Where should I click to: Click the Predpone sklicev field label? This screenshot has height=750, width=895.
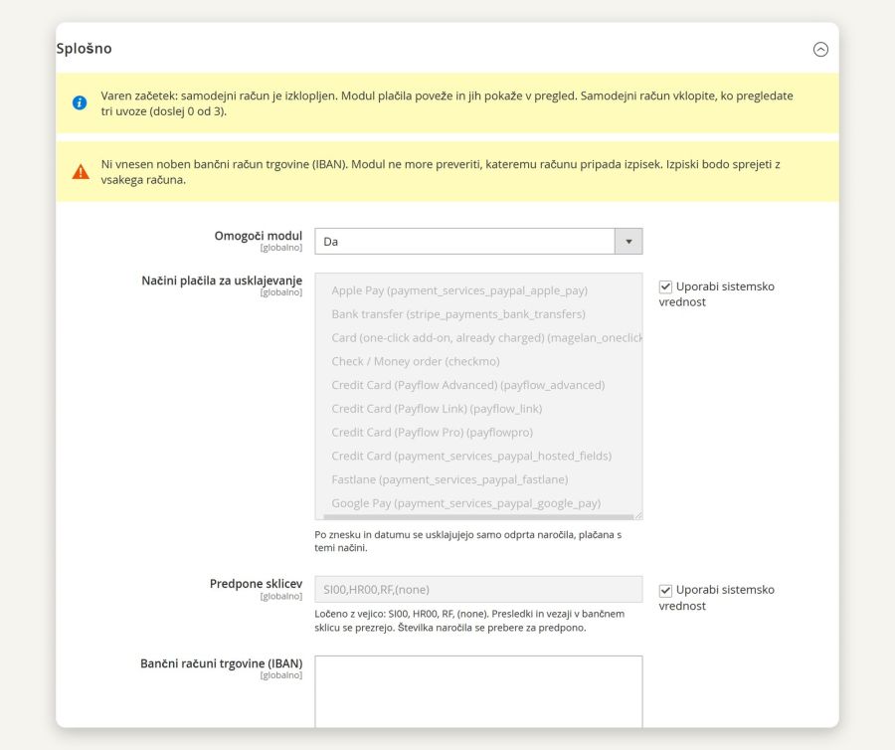(x=256, y=584)
